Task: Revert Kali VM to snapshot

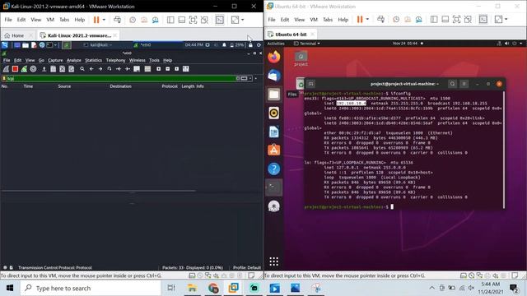Action: tap(144, 20)
